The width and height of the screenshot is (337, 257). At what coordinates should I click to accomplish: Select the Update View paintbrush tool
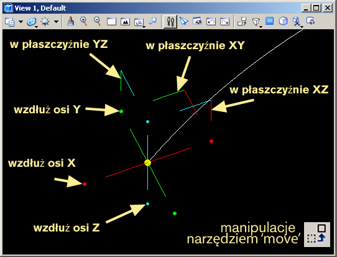point(70,22)
